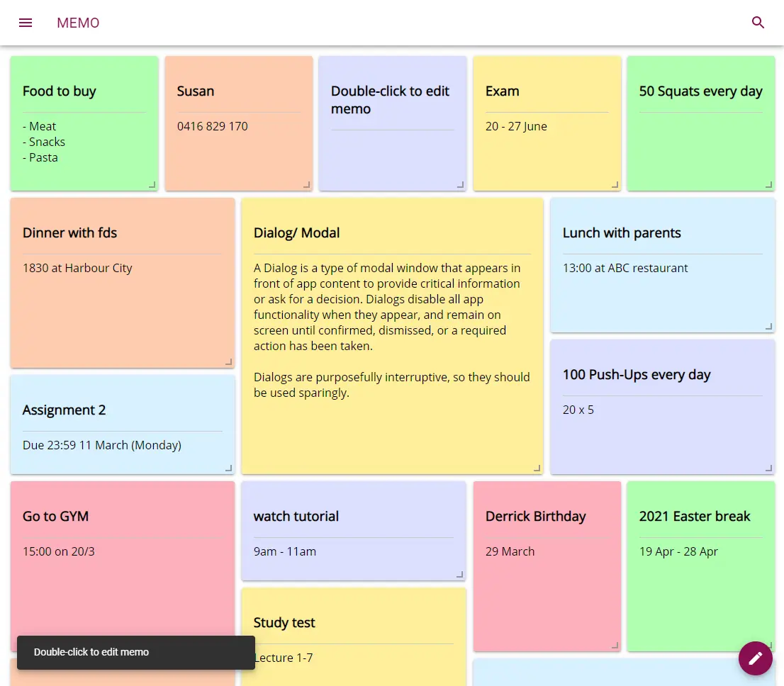Click the snackbar 'Double-click to edit memo' notification
Image resolution: width=784 pixels, height=686 pixels.
(135, 652)
